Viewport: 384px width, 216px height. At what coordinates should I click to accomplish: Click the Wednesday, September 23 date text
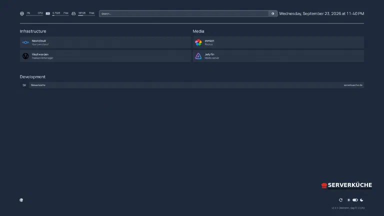[x=321, y=13]
